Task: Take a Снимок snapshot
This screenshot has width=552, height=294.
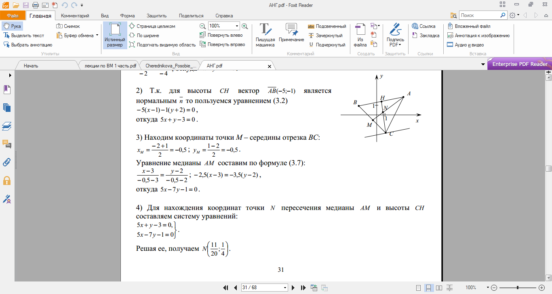Action: [68, 26]
